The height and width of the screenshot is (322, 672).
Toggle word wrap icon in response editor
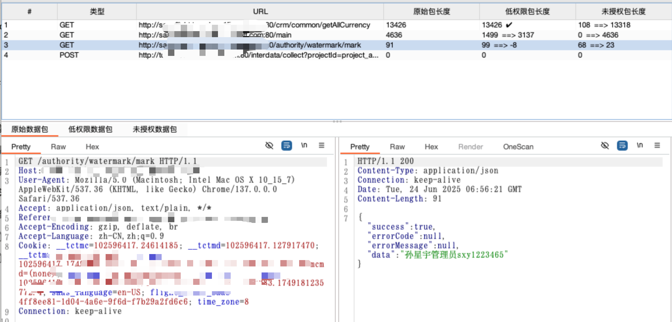[x=622, y=146]
